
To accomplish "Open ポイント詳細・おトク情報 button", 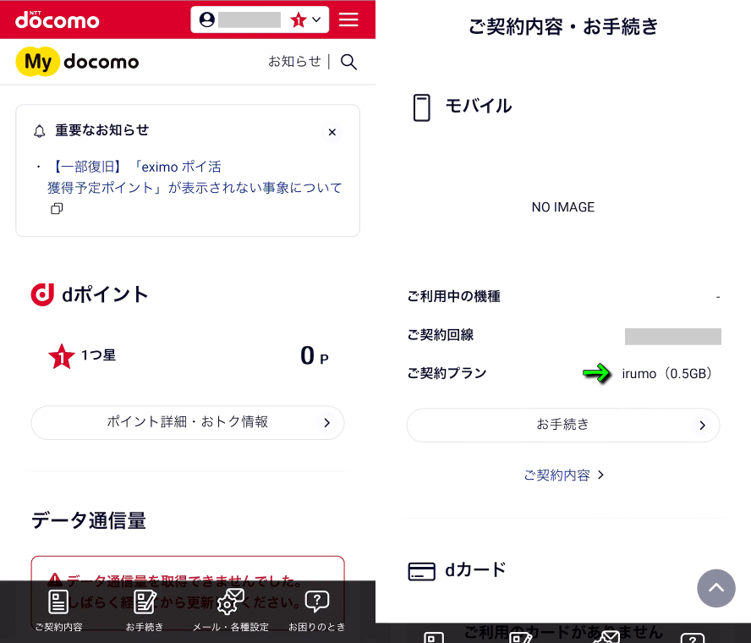I will click(x=188, y=422).
